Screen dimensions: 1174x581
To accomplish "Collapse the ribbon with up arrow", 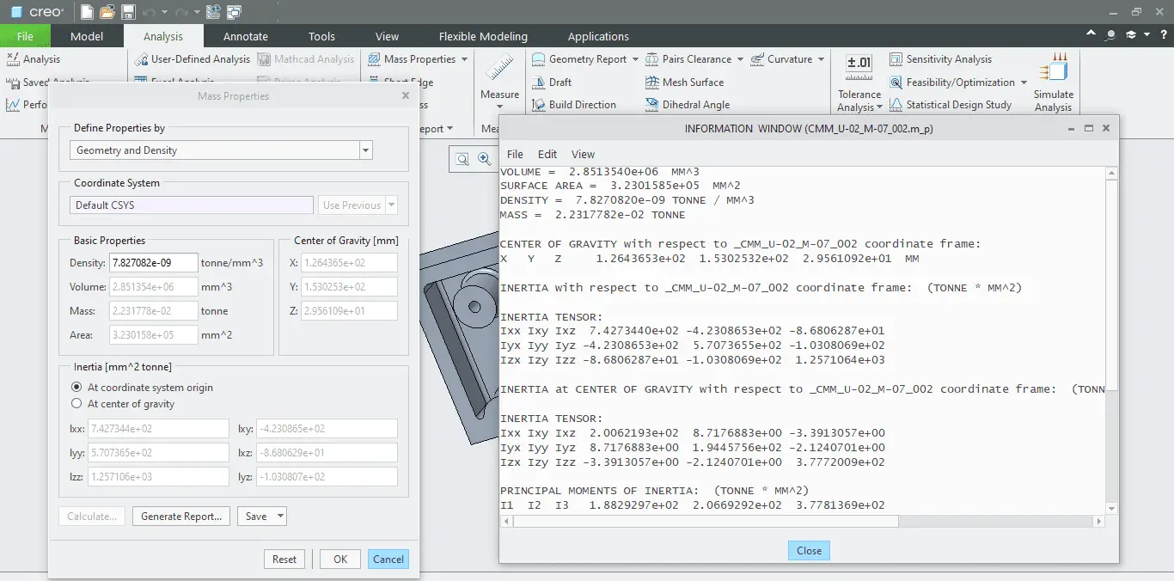I will point(1091,35).
